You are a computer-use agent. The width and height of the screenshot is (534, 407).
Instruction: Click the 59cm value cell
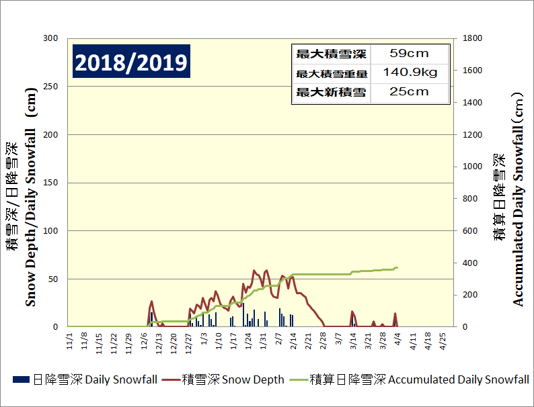click(x=409, y=54)
